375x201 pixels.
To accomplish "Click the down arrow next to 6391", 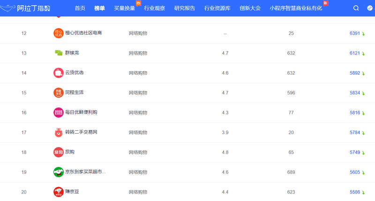I will click(363, 34).
